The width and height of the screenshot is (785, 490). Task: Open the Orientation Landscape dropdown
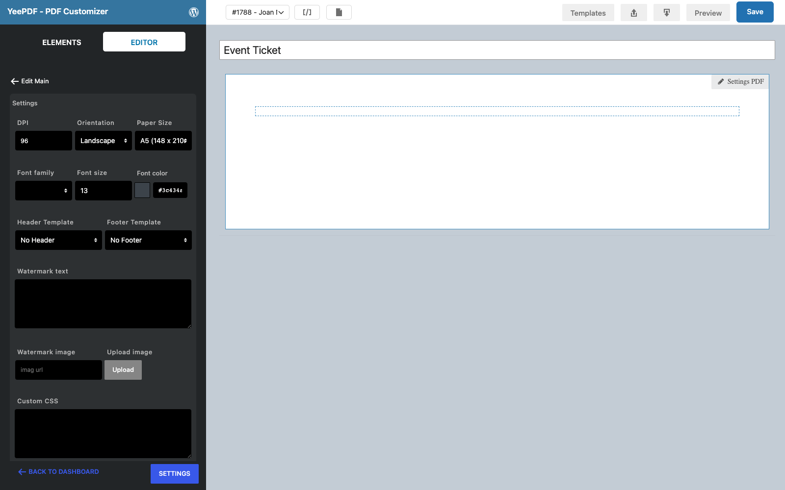104,141
